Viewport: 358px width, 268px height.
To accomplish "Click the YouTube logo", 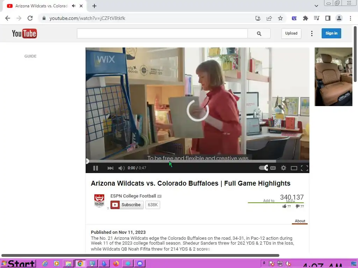I will (x=24, y=33).
